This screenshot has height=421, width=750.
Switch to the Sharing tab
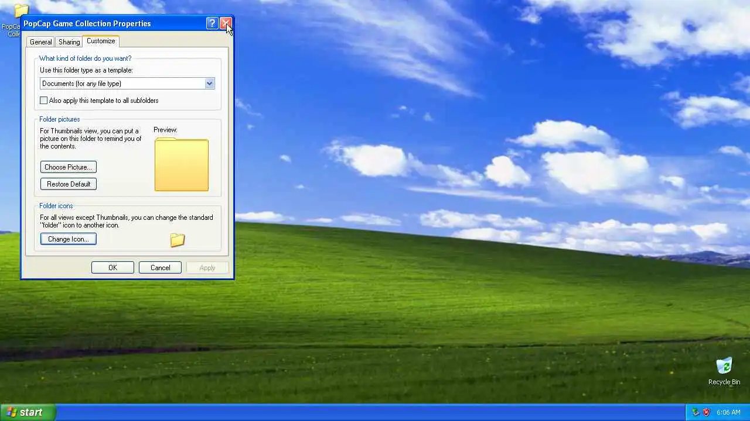coord(69,42)
